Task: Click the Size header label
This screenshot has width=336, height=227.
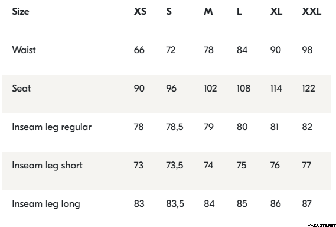Action: click(x=20, y=11)
